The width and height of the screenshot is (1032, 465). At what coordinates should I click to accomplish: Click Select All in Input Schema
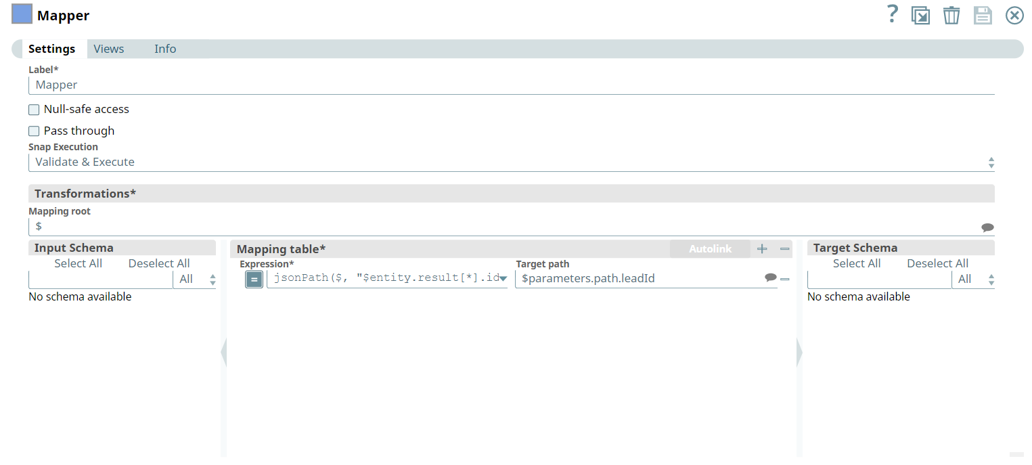78,263
